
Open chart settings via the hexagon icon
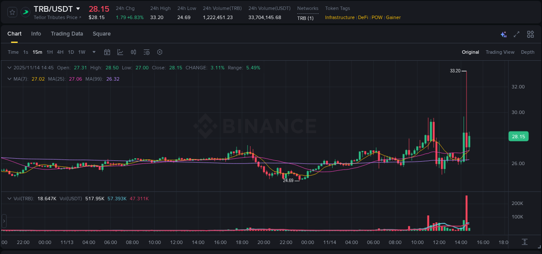pos(160,52)
